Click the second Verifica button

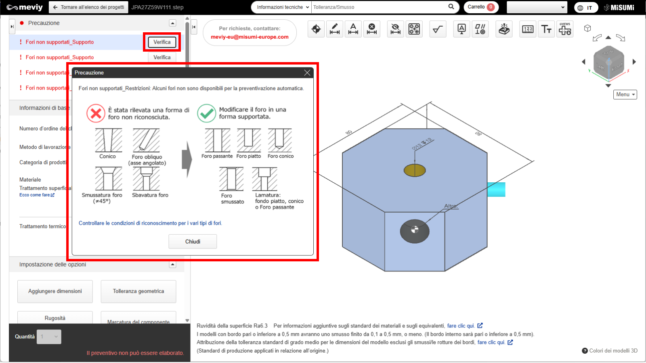[x=162, y=57]
